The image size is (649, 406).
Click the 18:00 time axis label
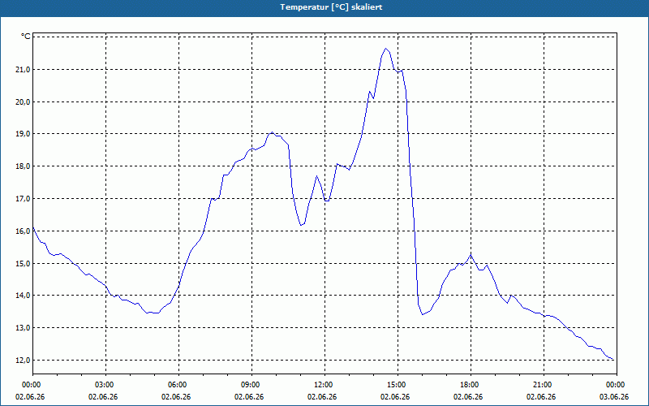[x=471, y=385]
